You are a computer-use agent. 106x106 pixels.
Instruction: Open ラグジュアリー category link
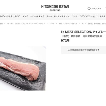click(x=86, y=16)
